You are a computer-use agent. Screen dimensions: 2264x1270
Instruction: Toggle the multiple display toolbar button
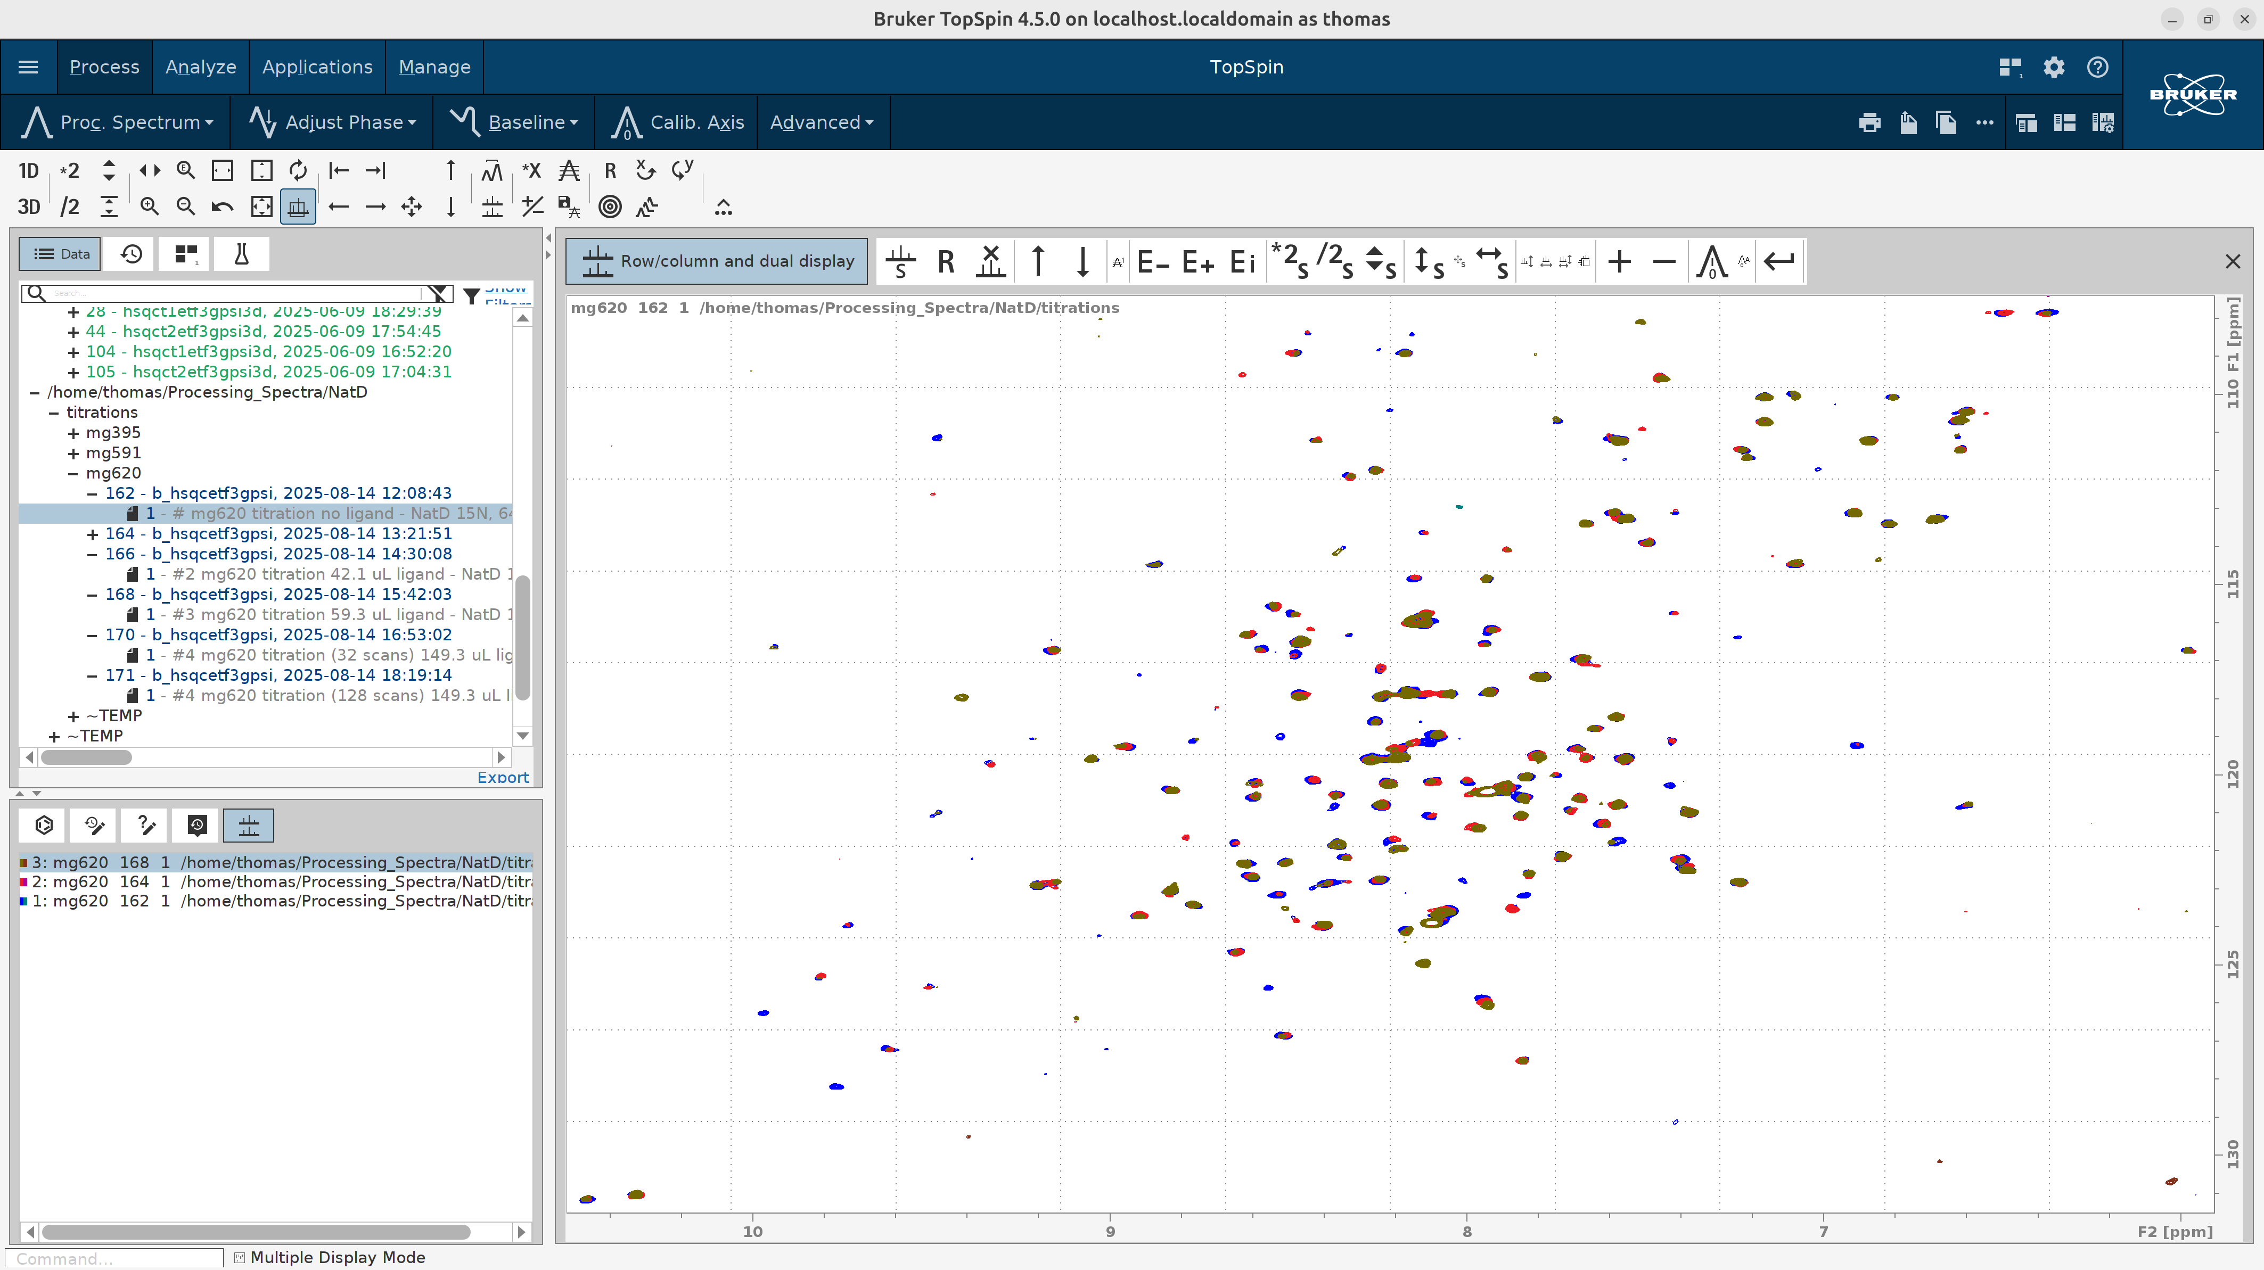click(298, 207)
